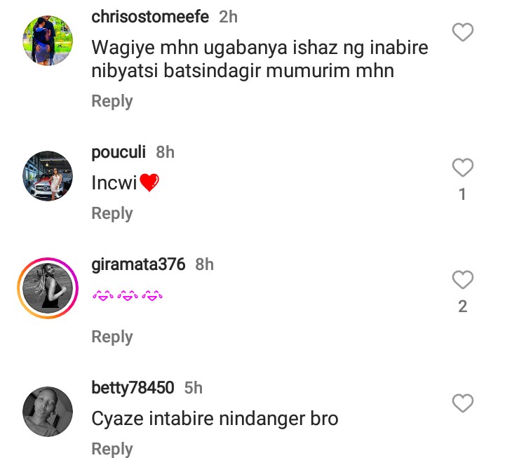Viewport: 505px width, 458px height.
Task: Tap the heart next to pouculi's comment
Action: [462, 168]
